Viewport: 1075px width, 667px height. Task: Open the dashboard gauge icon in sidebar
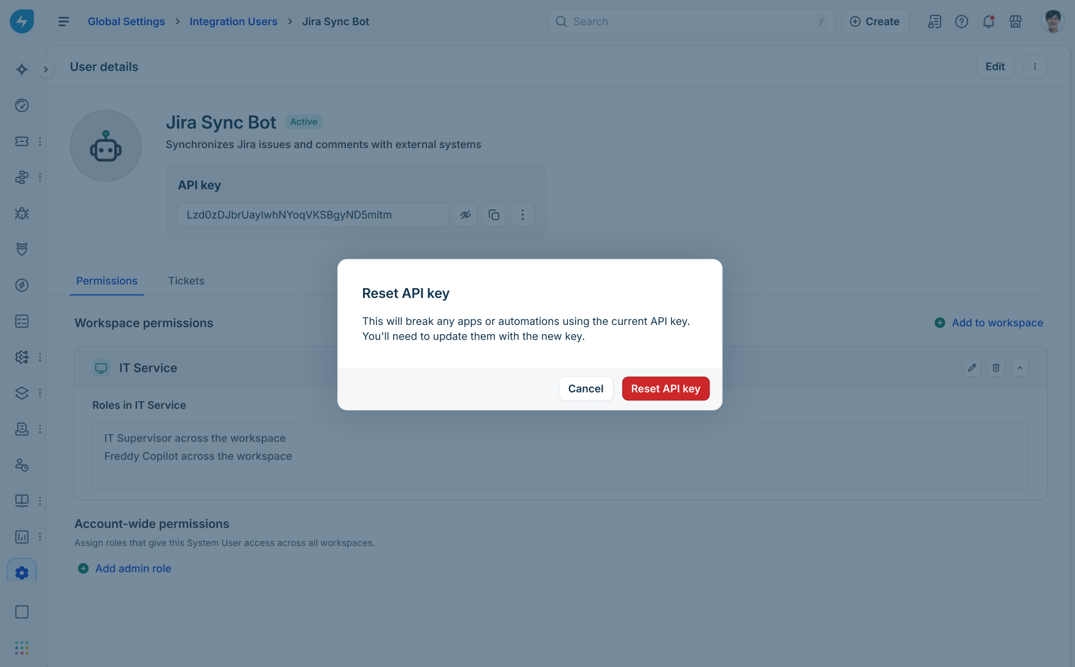22,106
